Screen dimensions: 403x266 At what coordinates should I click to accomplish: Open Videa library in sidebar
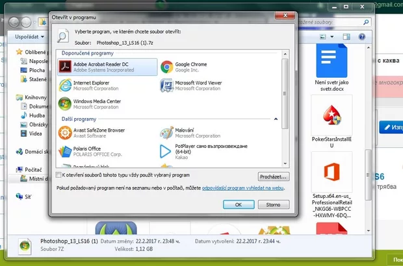31,134
